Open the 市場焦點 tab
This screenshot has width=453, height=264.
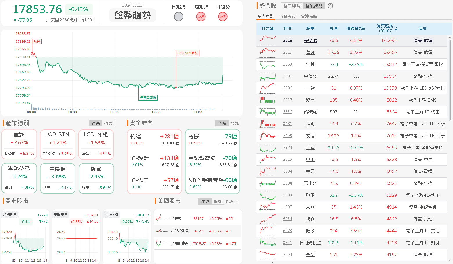287,16
